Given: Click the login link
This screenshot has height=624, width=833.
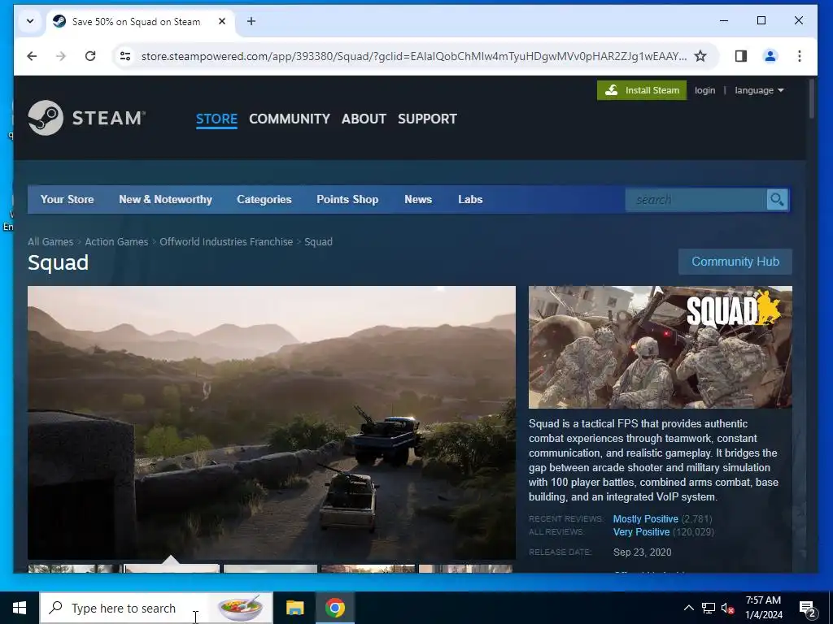Looking at the screenshot, I should pyautogui.click(x=705, y=90).
